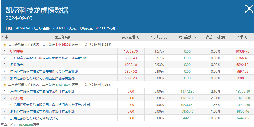
Task: Open 机构专用 link in the buy list
Action: (17, 51)
